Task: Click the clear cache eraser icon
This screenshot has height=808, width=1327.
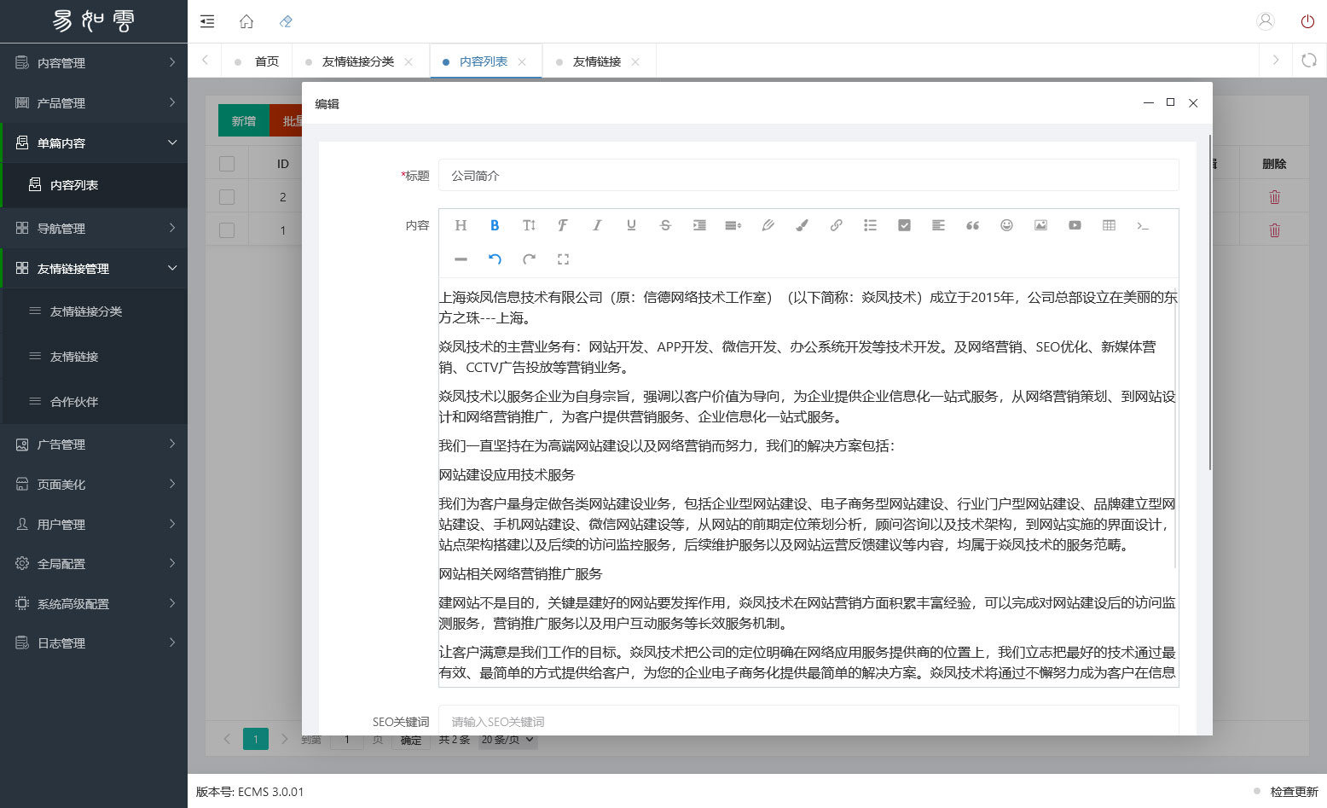Action: [286, 21]
